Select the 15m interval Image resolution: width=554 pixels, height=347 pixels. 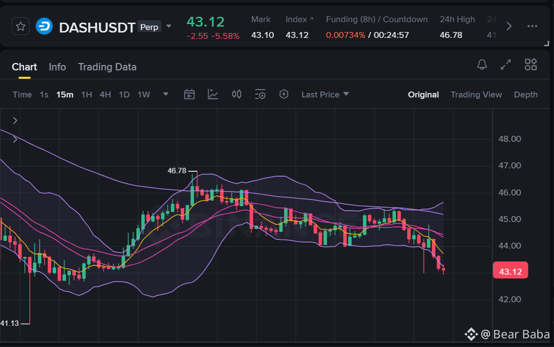tap(65, 95)
